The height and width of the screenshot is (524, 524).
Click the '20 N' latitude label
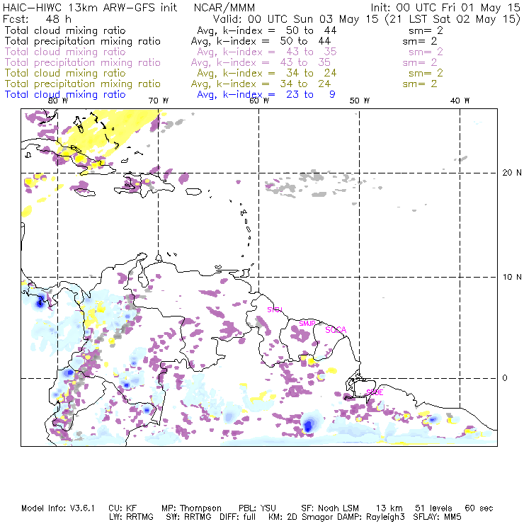click(x=512, y=173)
